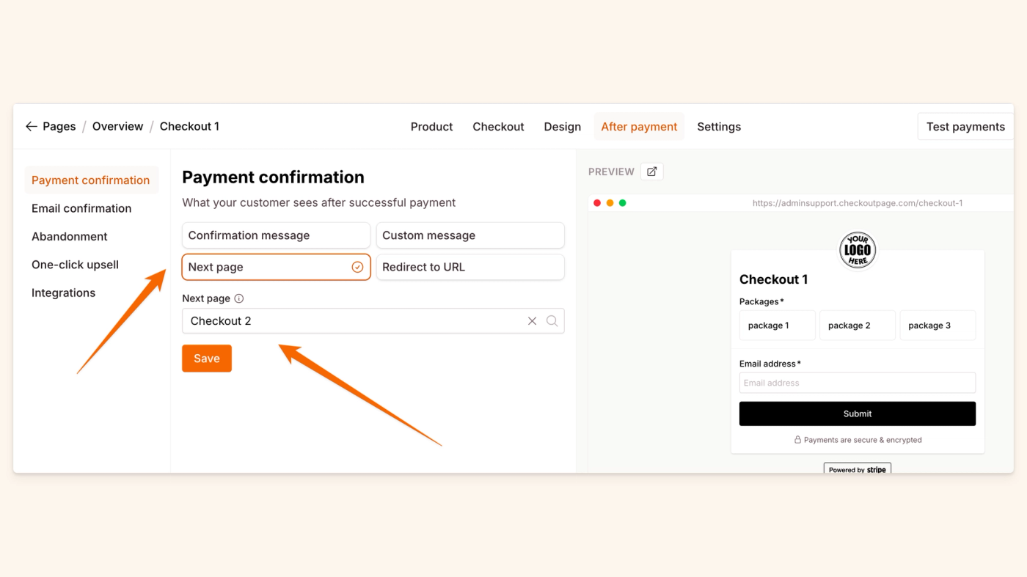The width and height of the screenshot is (1027, 577).
Task: Switch to the Design tab
Action: 563,127
